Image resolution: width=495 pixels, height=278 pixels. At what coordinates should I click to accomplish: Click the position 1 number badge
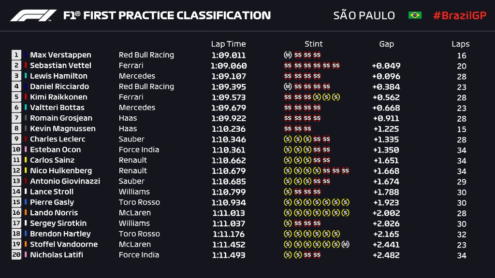click(16, 55)
